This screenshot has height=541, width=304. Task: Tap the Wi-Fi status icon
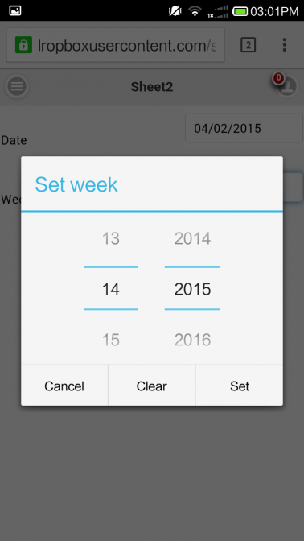click(195, 11)
